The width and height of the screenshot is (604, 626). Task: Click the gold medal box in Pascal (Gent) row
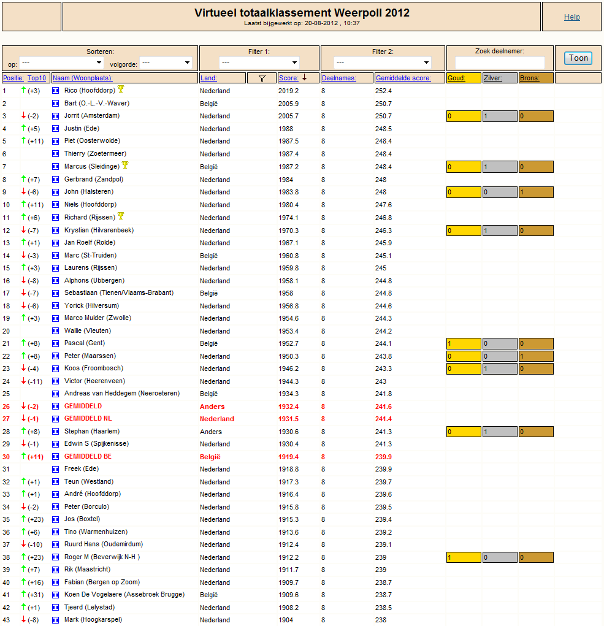464,343
